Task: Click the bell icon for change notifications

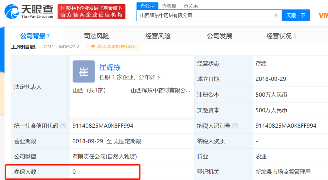Action: tap(93, 46)
